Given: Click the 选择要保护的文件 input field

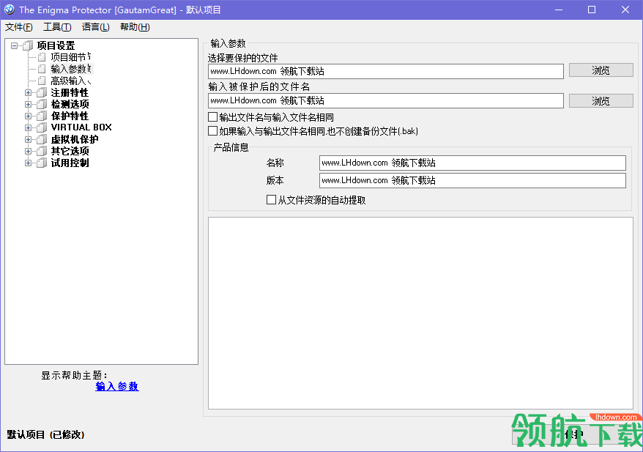Looking at the screenshot, I should 386,71.
